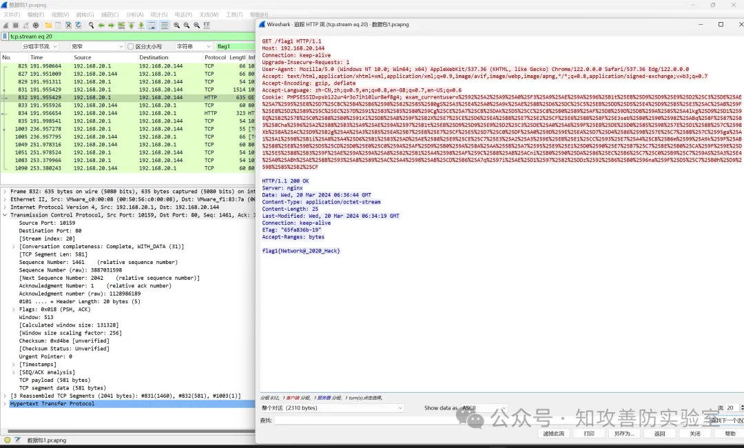Stop capturing packets via the square icon
This screenshot has height=448, width=744.
16,25
